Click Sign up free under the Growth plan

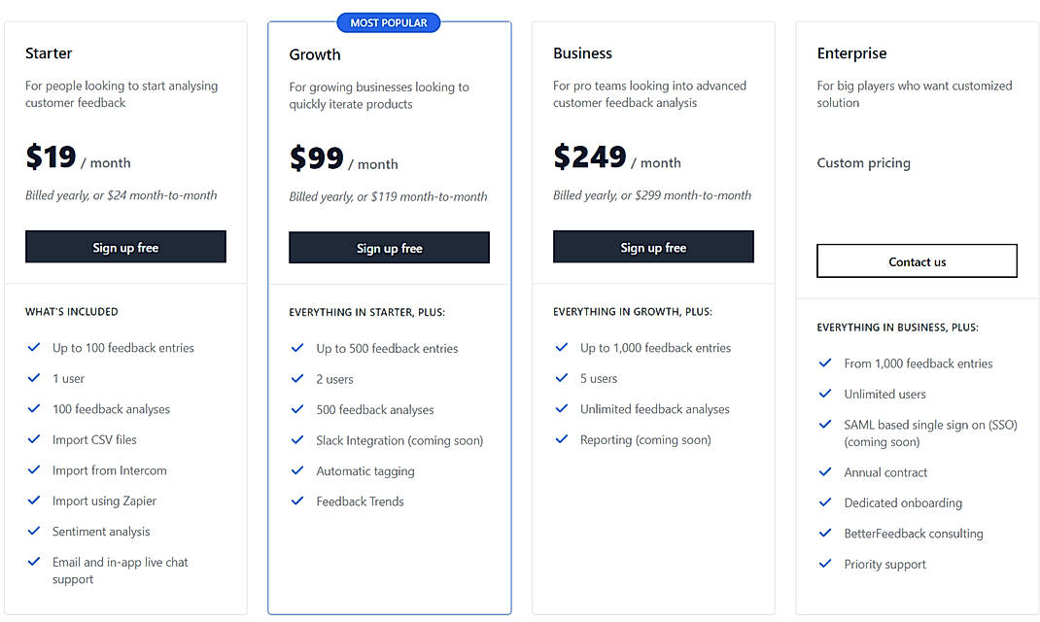389,248
